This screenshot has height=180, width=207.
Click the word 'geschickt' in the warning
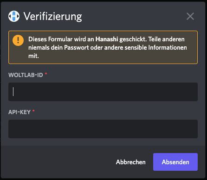point(132,39)
